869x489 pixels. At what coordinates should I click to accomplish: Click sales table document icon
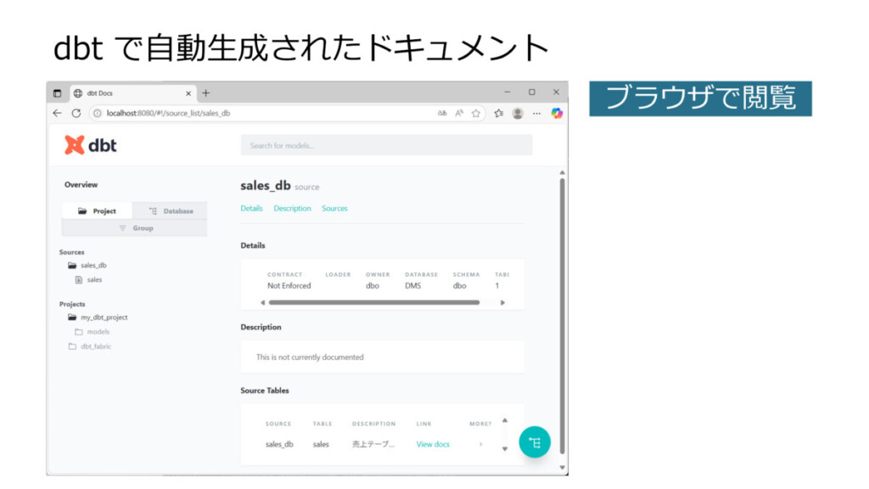79,280
